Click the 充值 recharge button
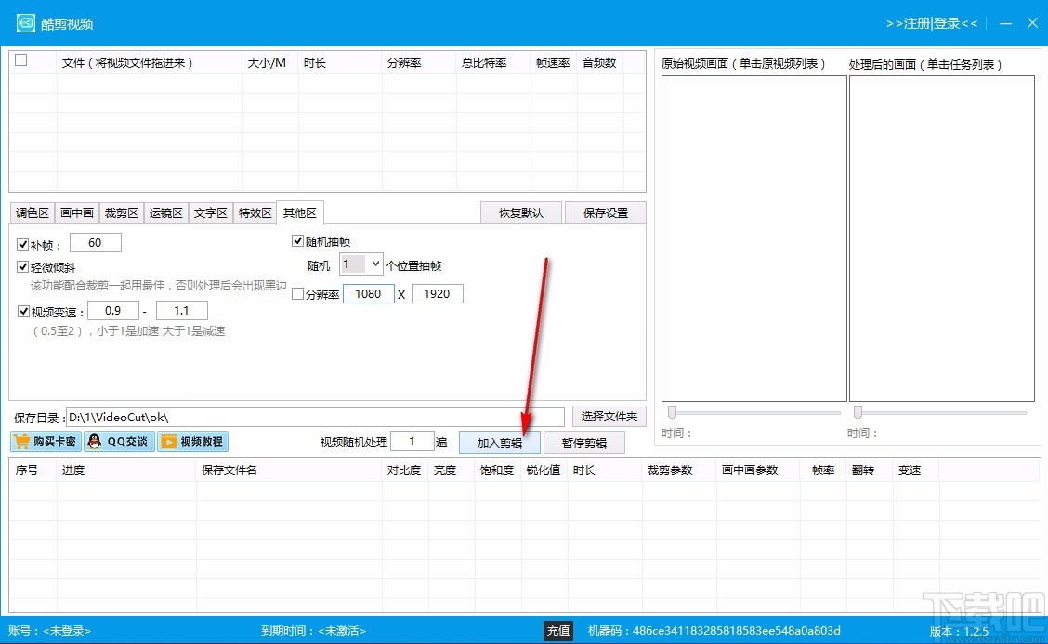 (558, 631)
